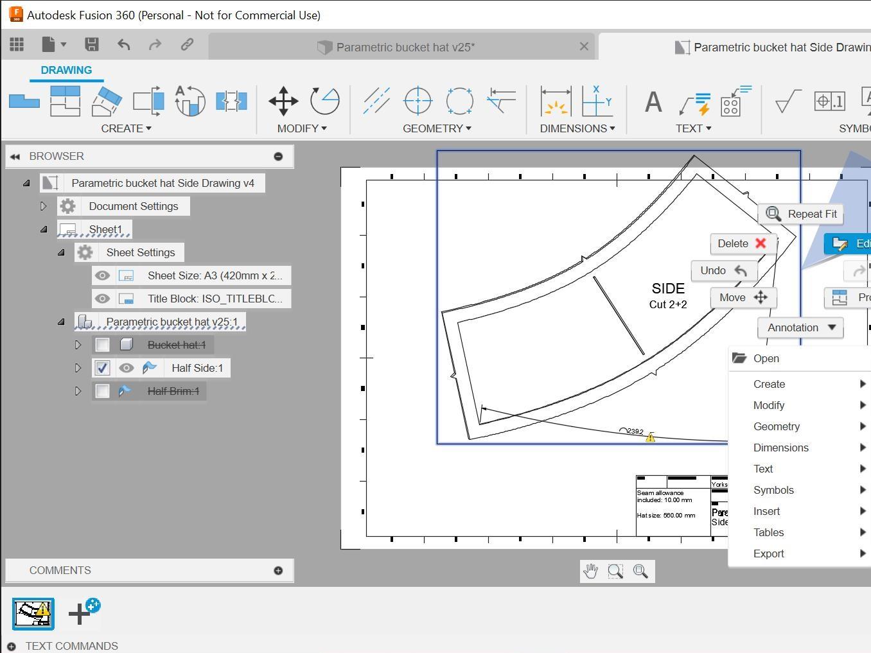The image size is (871, 653).
Task: Click the Center Mark tool
Action: [x=418, y=101]
